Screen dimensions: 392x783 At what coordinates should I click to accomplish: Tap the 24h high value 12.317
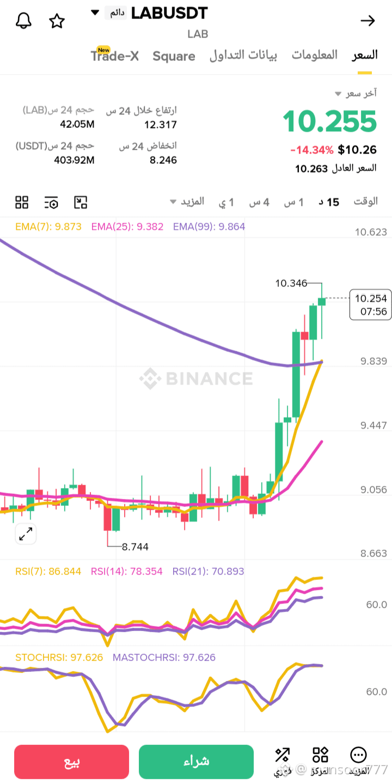pyautogui.click(x=161, y=125)
